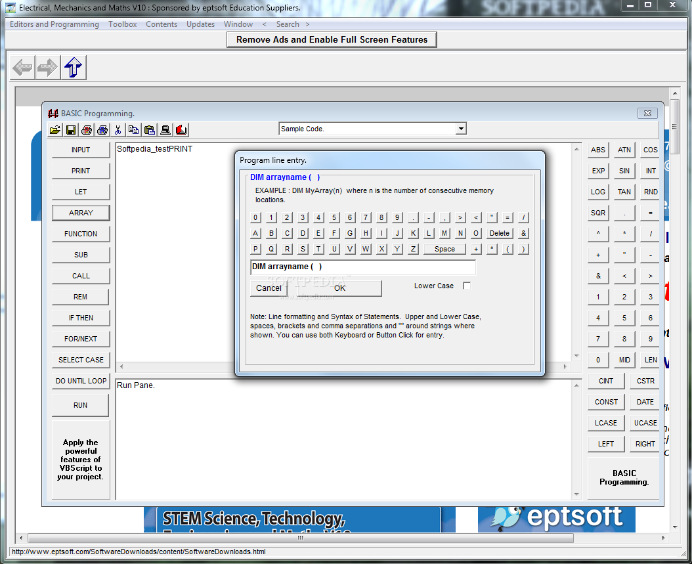
Task: Click the REM statement button
Action: (x=80, y=297)
